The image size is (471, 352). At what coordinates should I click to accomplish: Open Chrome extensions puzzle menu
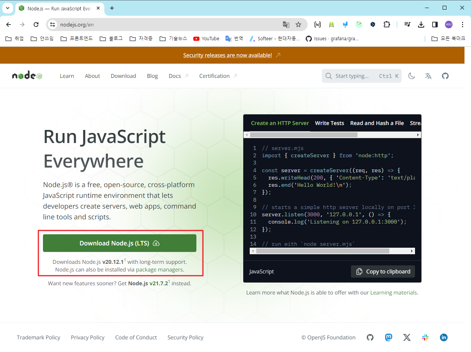[387, 25]
